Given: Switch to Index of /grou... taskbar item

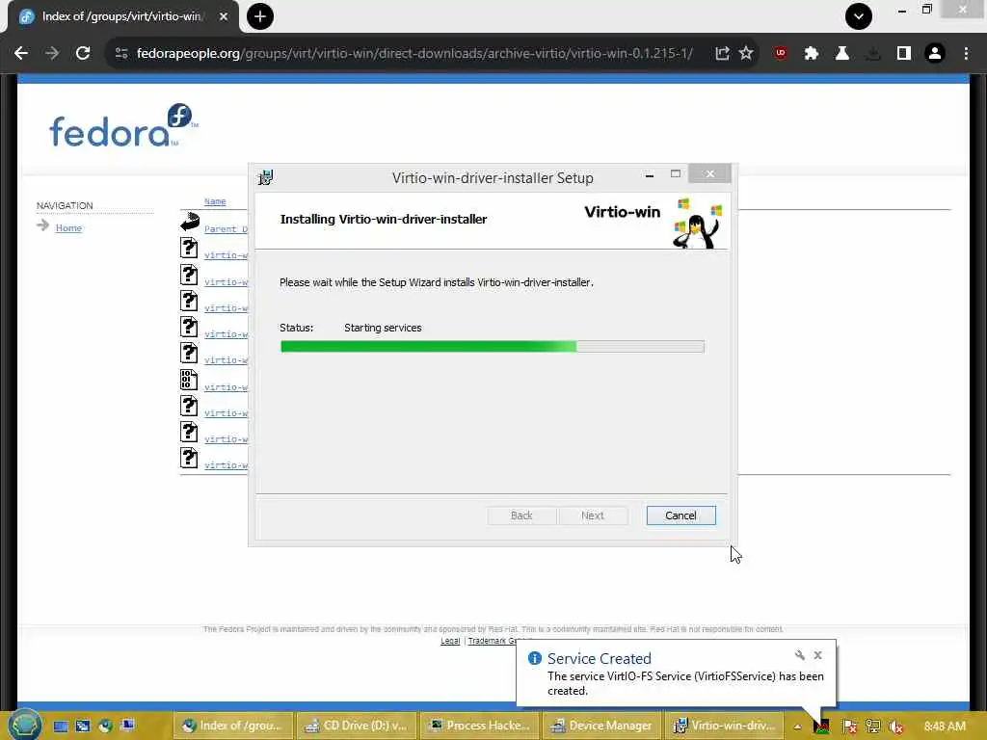Looking at the screenshot, I should click(x=233, y=726).
